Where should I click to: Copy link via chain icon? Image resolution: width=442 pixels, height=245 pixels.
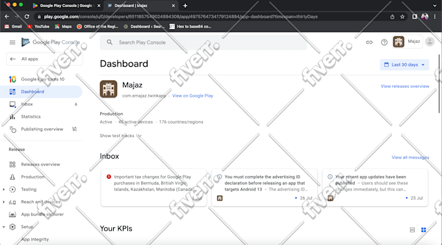(369, 42)
